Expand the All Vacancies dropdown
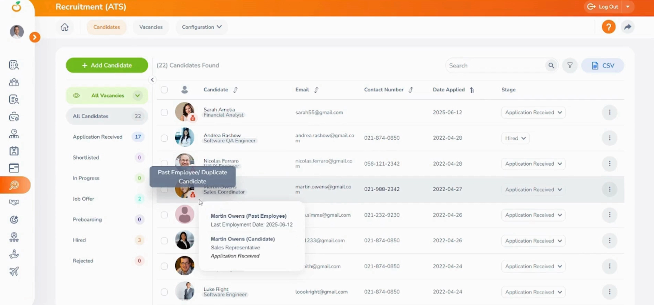The image size is (654, 305). 137,96
